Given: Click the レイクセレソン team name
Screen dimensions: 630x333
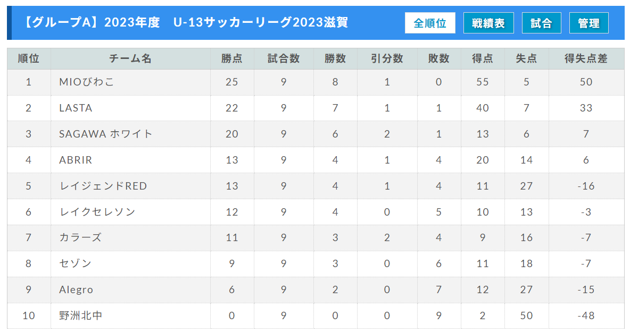Looking at the screenshot, I should (x=97, y=212).
